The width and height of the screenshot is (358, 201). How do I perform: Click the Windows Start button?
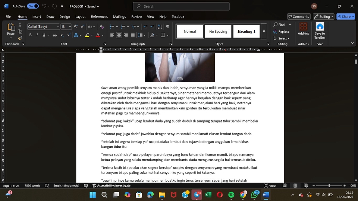pos(93,195)
